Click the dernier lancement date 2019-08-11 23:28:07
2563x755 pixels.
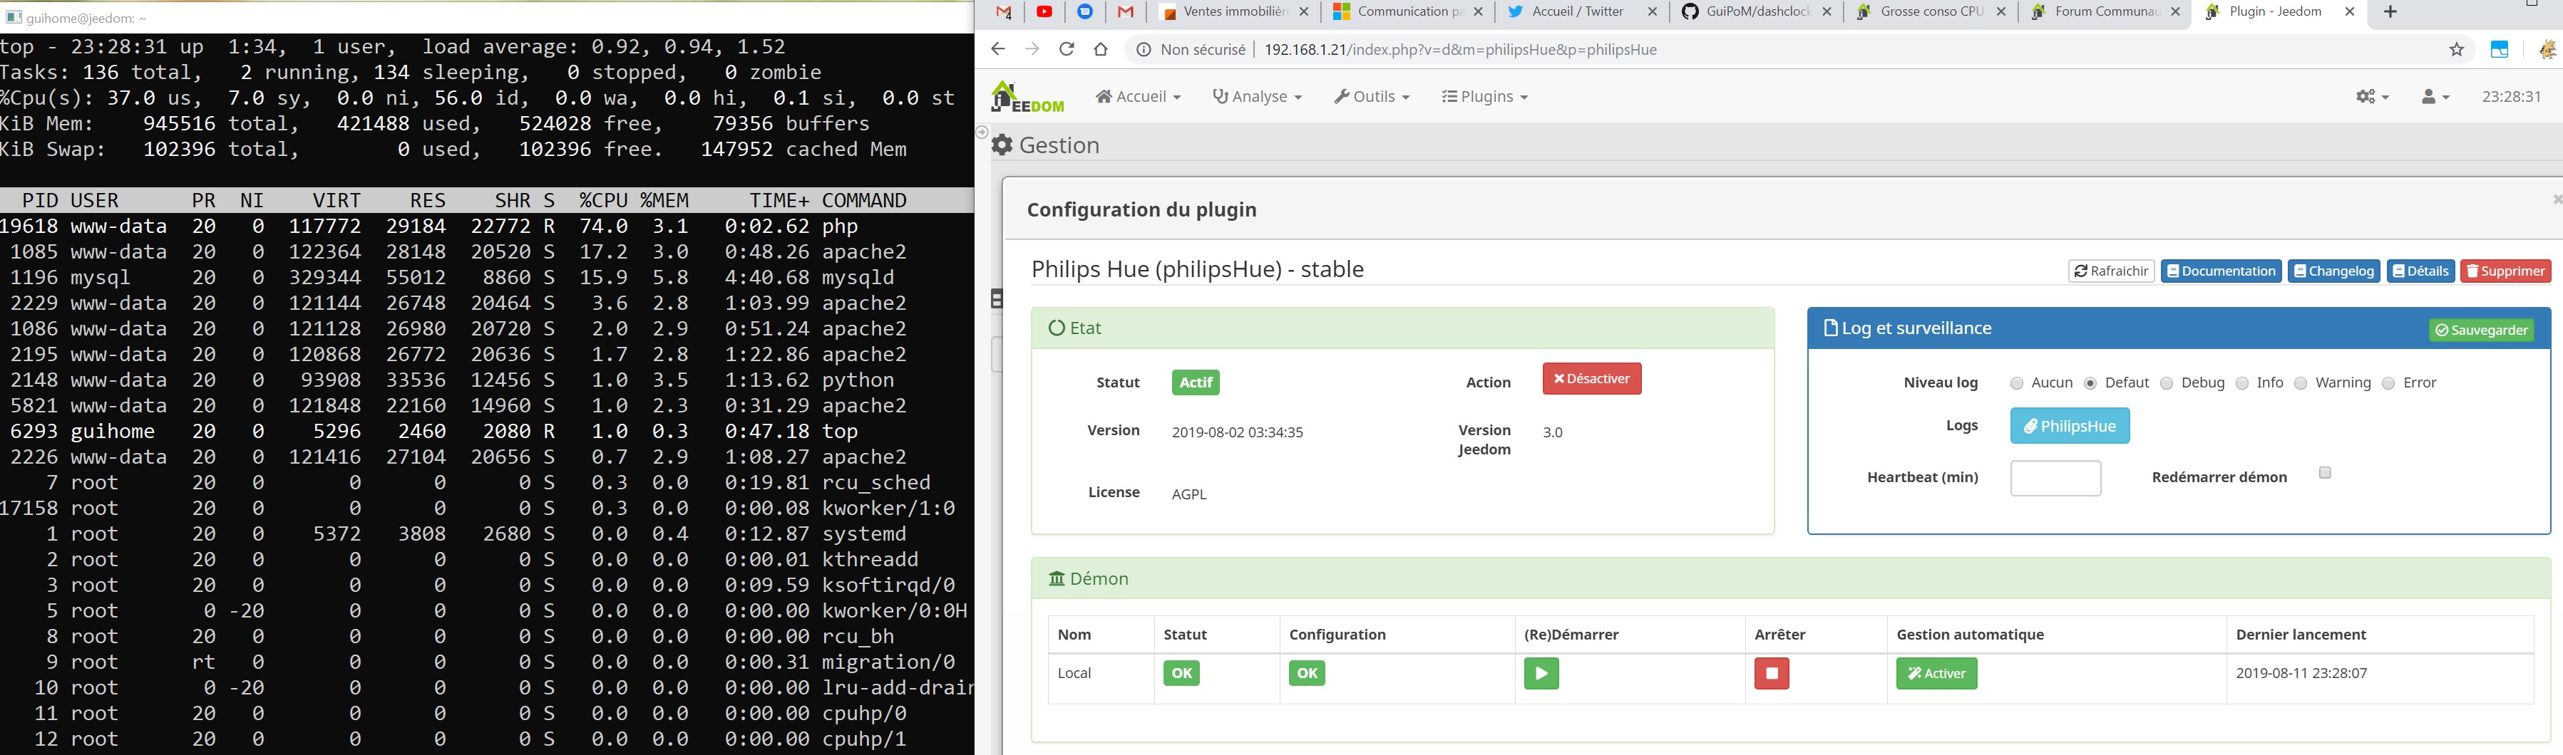2301,674
